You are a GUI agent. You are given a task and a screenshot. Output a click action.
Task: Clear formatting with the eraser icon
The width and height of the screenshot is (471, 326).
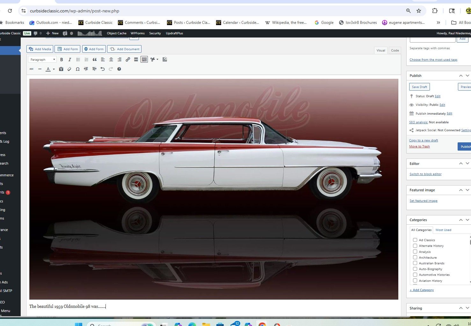click(x=69, y=69)
